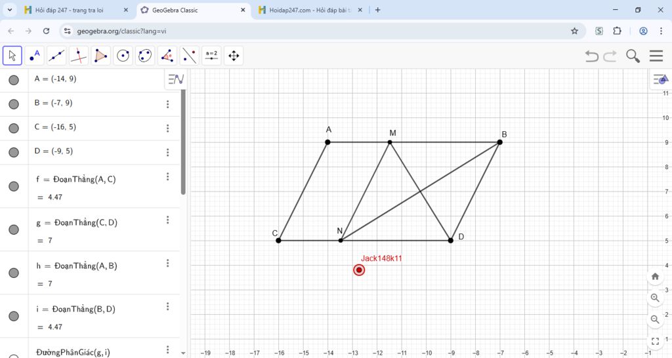Image resolution: width=672 pixels, height=358 pixels.
Task: Click point B in the graphics view
Action: (x=499, y=142)
